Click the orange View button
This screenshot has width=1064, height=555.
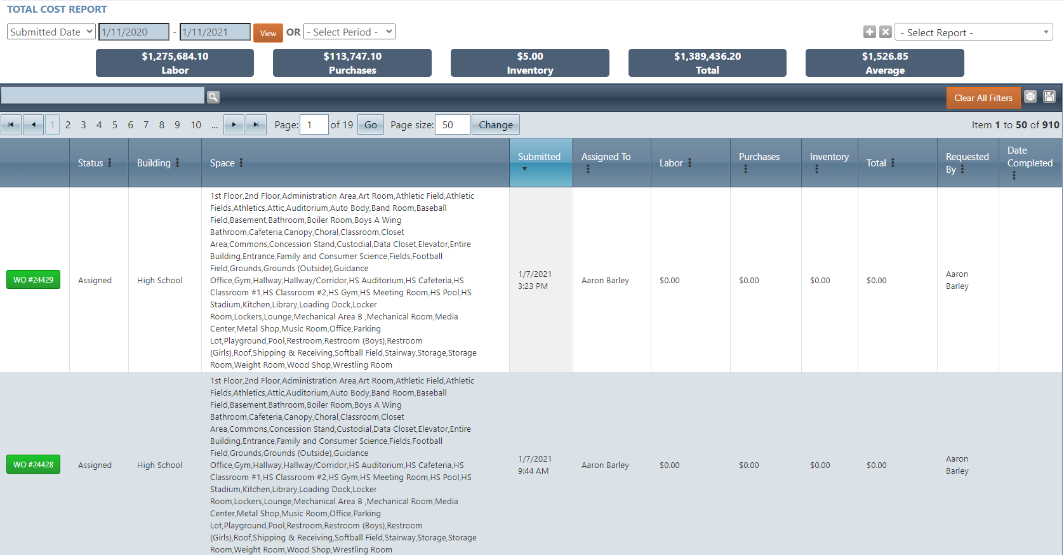click(x=268, y=33)
